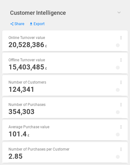130x165 pixels.
Task: Toggle the circle on Average Purchase value card
Action: [x=118, y=135]
